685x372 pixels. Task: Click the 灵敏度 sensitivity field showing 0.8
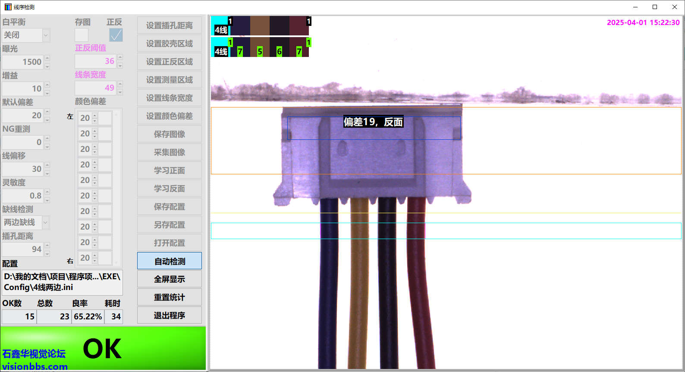pos(22,196)
